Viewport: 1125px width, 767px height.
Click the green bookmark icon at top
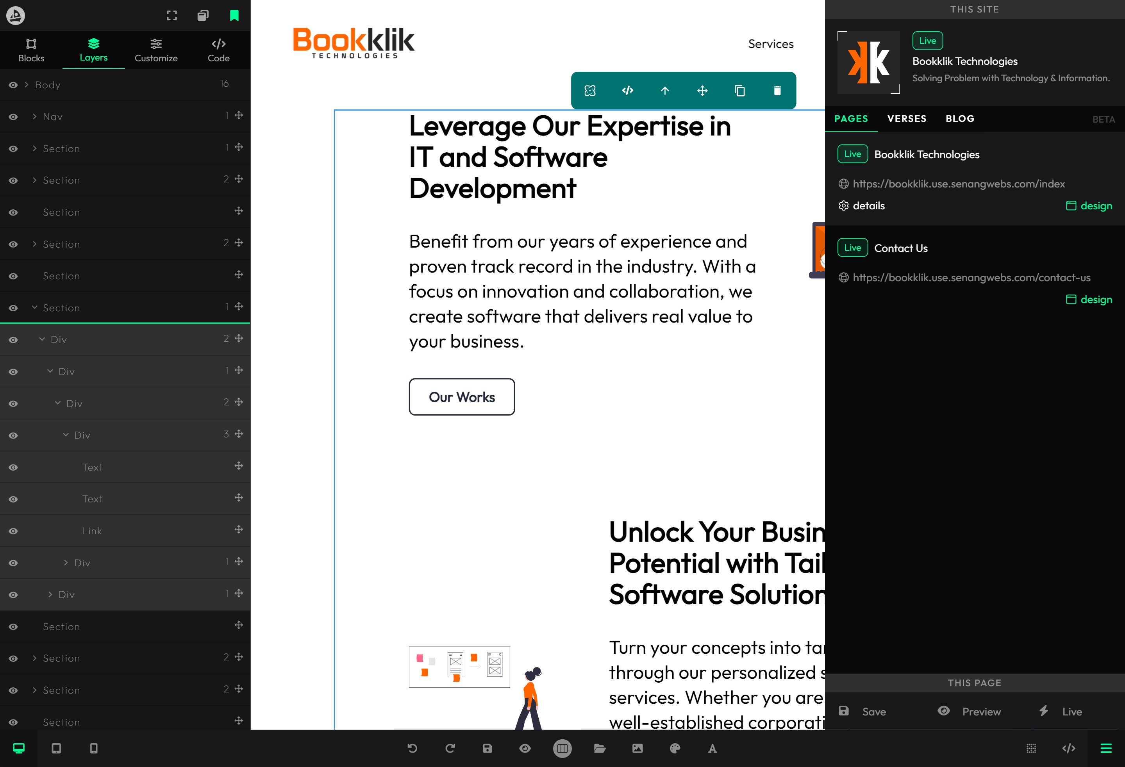click(234, 16)
